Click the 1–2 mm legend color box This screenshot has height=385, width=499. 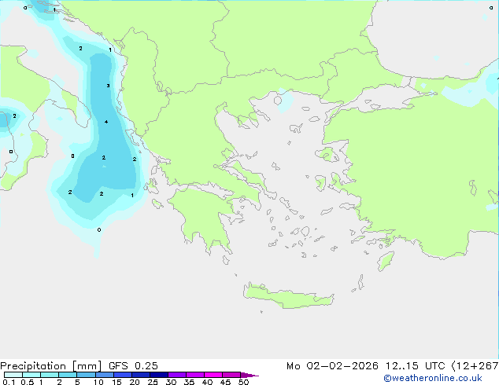[x=50, y=375]
